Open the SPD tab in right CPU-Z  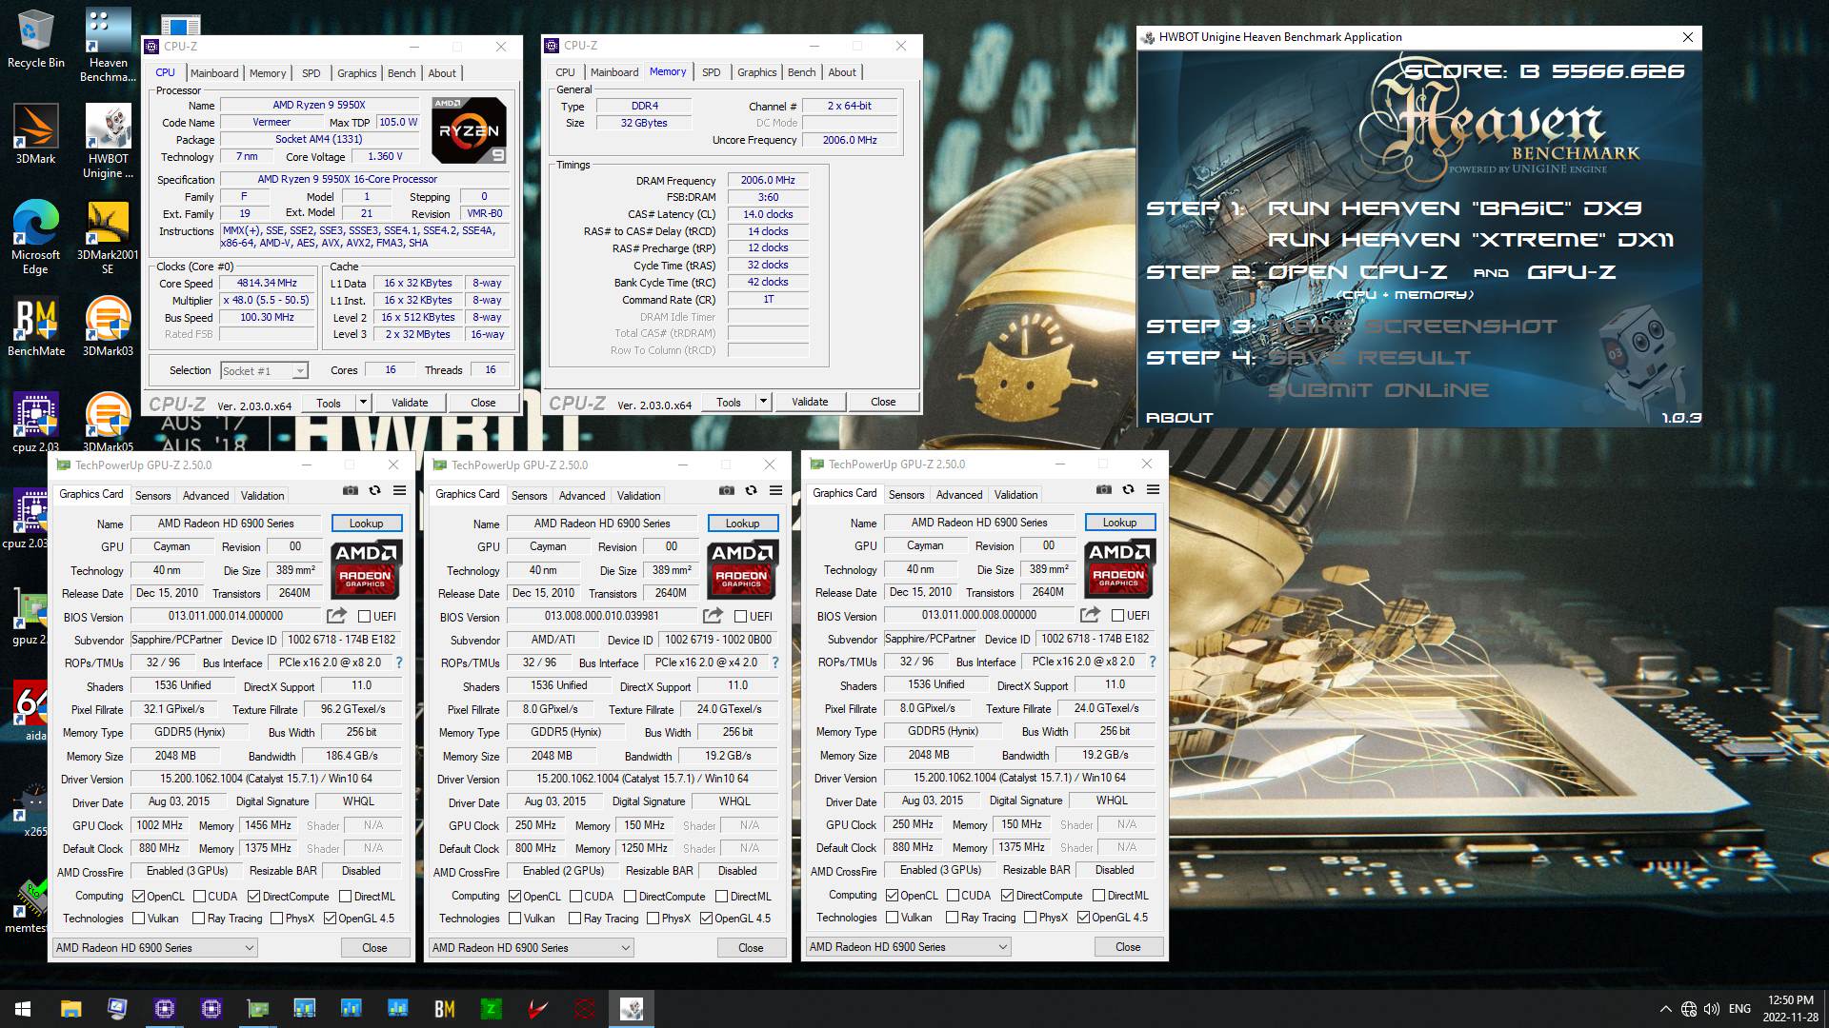[x=712, y=72]
